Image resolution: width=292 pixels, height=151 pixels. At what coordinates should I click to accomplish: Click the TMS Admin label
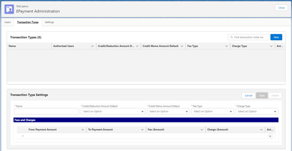click(22, 6)
